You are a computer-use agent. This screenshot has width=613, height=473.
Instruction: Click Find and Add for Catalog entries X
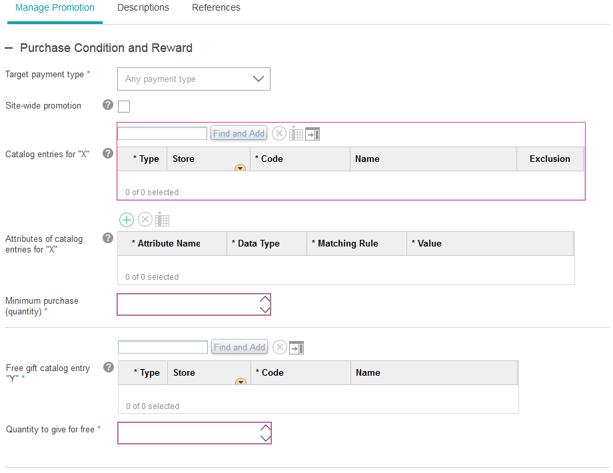pos(239,133)
